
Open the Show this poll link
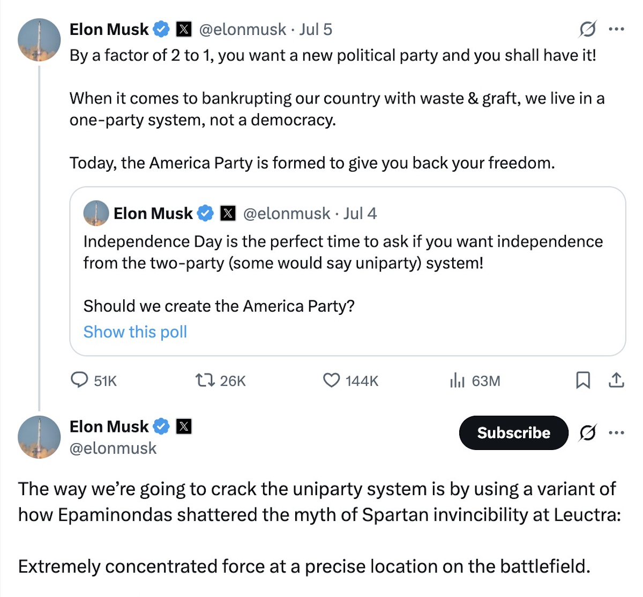point(135,332)
